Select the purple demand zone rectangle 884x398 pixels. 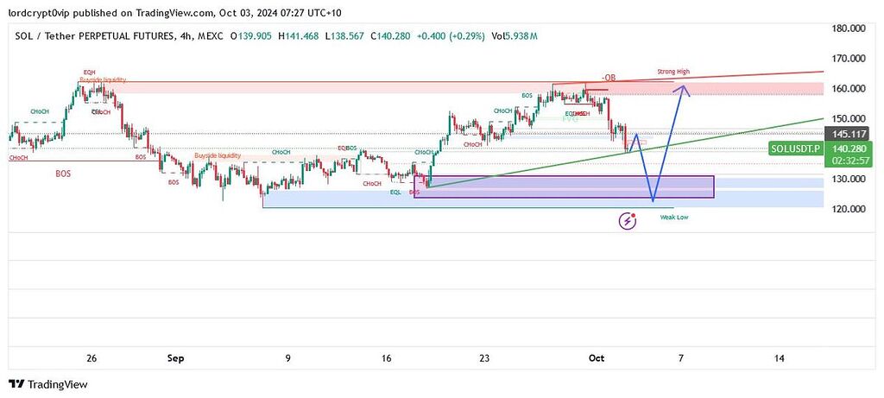[565, 186]
